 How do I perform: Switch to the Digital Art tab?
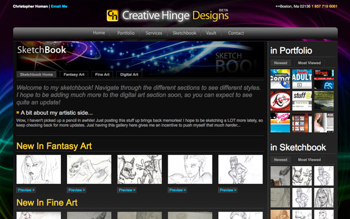click(129, 75)
